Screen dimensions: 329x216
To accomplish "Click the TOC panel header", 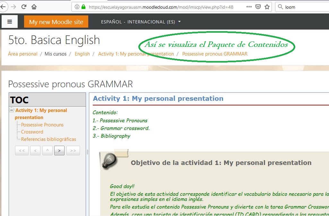I will click(47, 99).
